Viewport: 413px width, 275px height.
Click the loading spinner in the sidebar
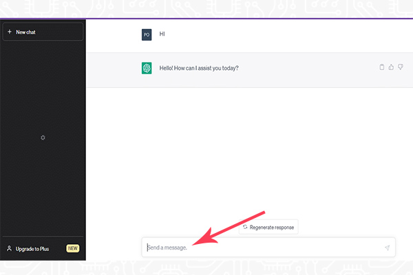43,137
